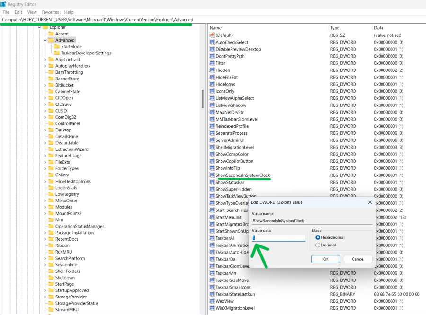Click the ShowSecondsInSystemClock DWORD icon
Viewport: 426px width, 315px height.
(212, 175)
